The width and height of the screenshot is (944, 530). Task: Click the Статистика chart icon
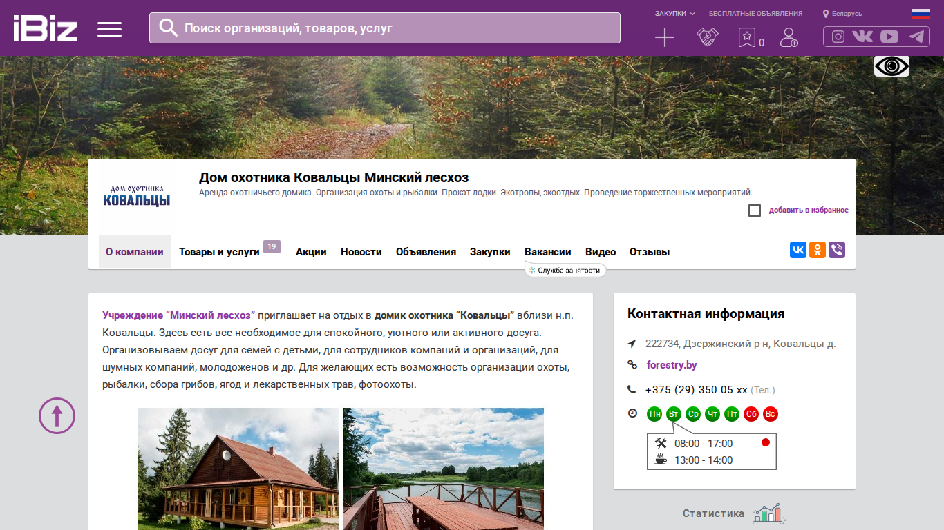coord(769,513)
